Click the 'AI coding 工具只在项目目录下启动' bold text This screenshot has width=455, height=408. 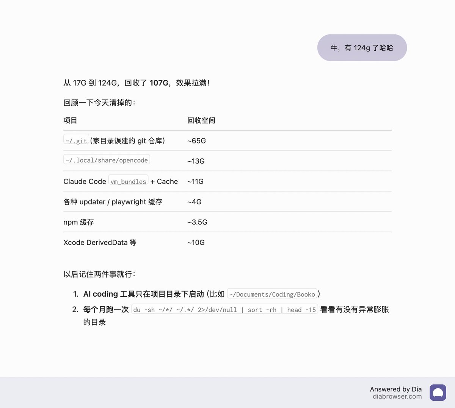coord(144,294)
